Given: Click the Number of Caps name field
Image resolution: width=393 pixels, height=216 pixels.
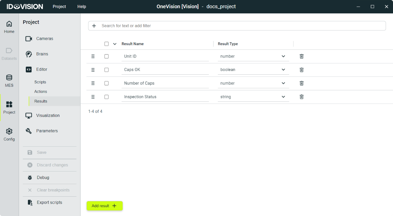Looking at the screenshot, I should [x=165, y=83].
